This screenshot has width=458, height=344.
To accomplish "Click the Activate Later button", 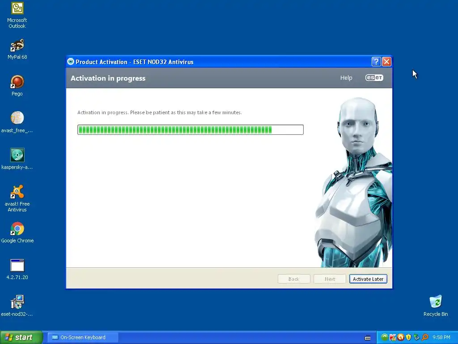I will click(x=368, y=279).
